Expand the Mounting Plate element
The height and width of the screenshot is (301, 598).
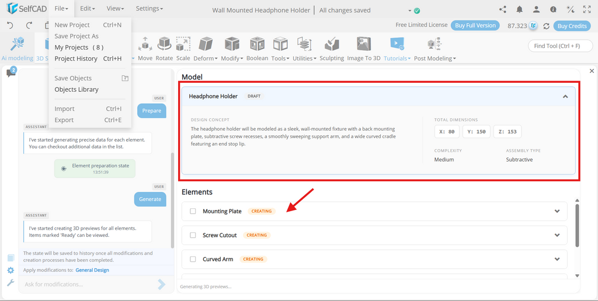pyautogui.click(x=557, y=211)
